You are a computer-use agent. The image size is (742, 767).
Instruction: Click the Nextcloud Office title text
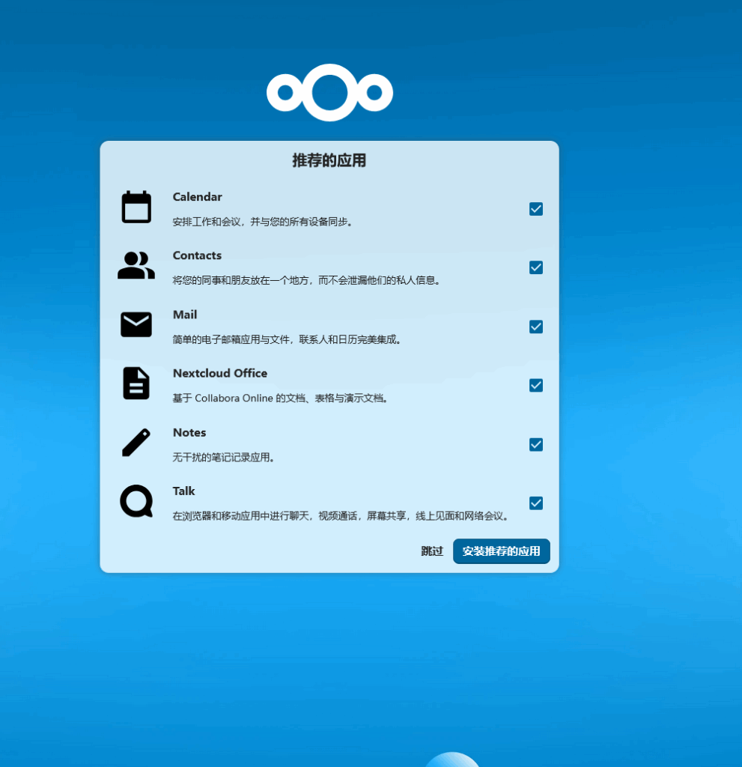[x=219, y=373]
